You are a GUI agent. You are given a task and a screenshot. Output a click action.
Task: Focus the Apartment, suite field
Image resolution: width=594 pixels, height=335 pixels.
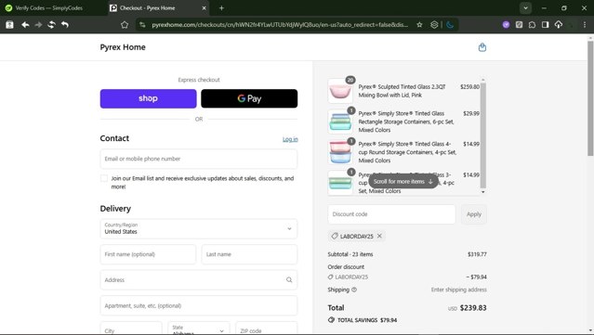199,305
